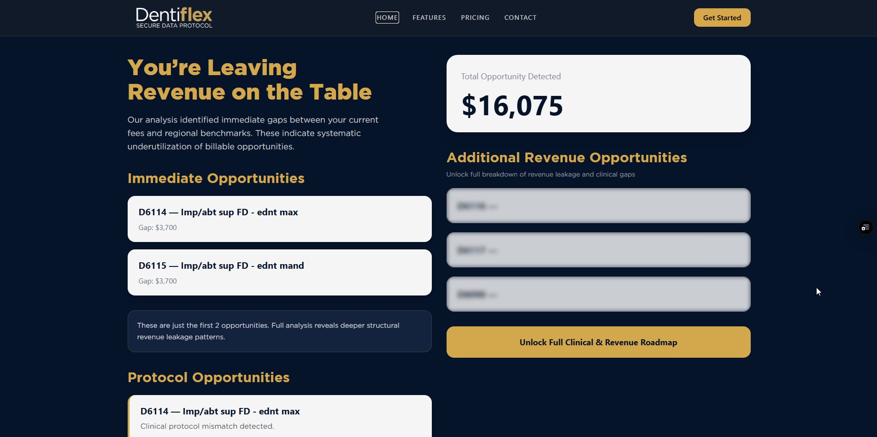This screenshot has height=437, width=877.
Task: Click the Secure Data Protocol tagline
Action: pos(174,26)
